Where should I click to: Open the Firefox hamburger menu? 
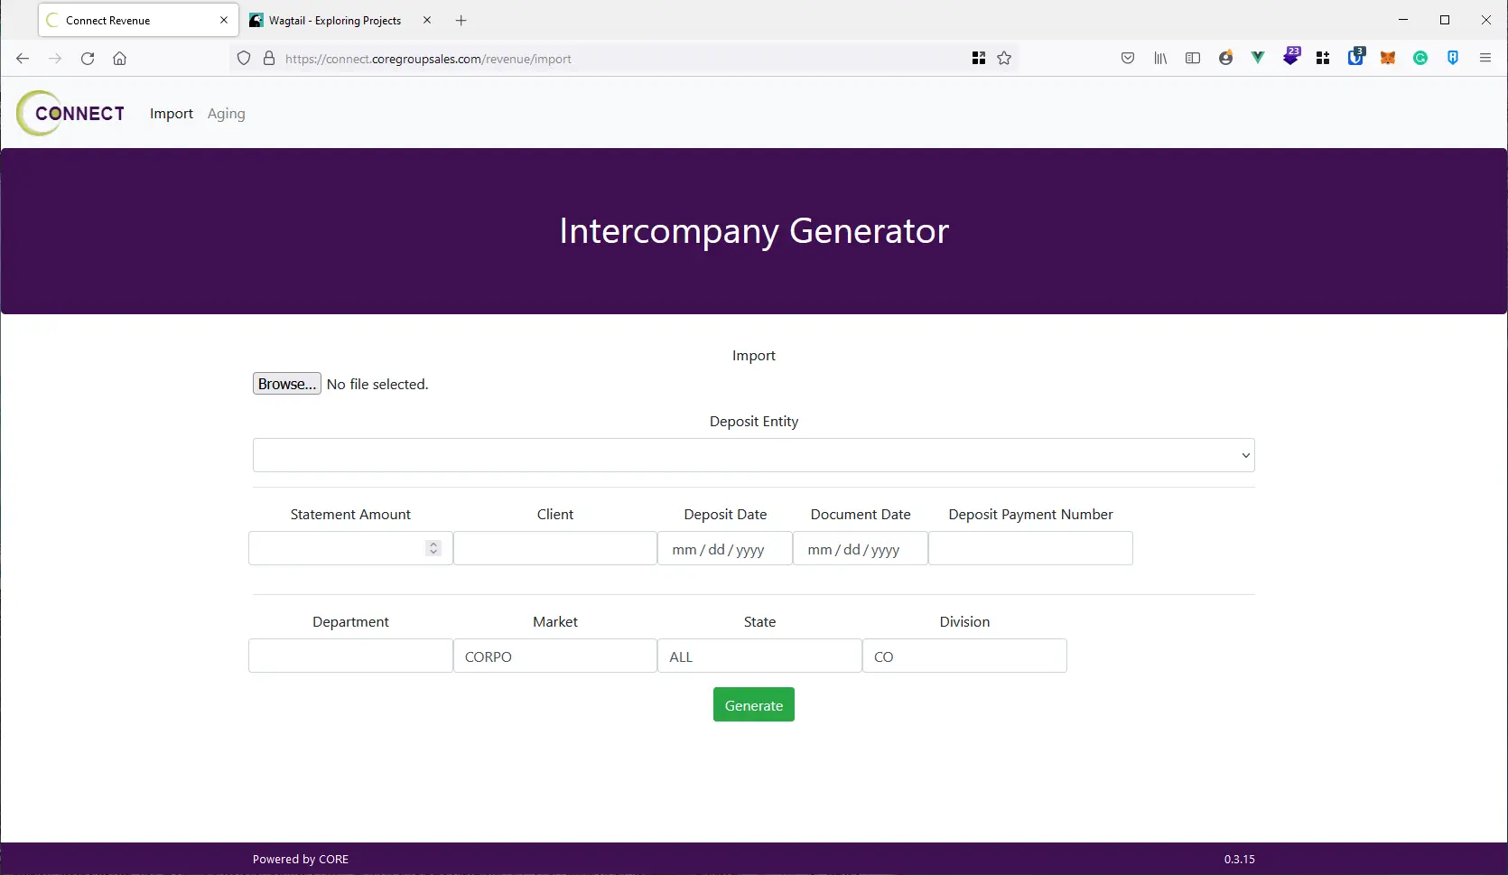pyautogui.click(x=1485, y=58)
